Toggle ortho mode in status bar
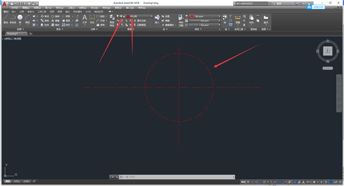This screenshot has width=344, height=186. coord(260,182)
